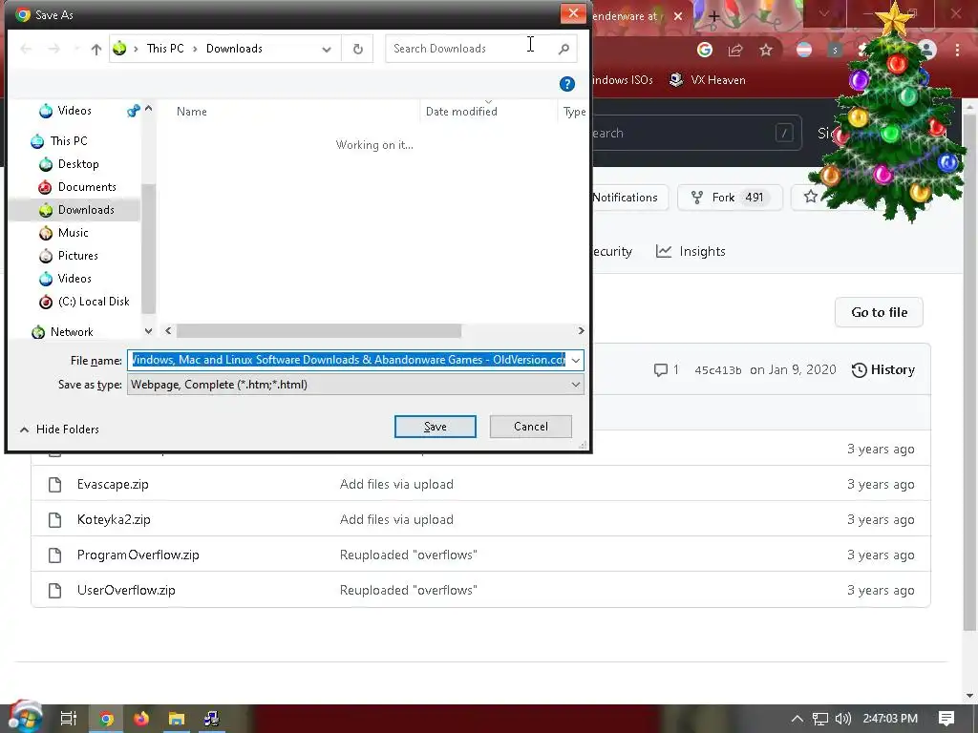Screen dimensions: 978x733
Task: Click the Google icon in Chrome toolbar
Action: [x=705, y=50]
